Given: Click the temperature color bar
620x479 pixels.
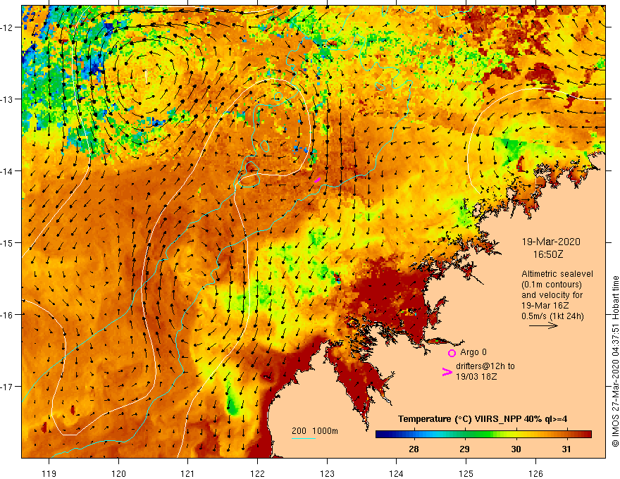Looking at the screenshot, I should pyautogui.click(x=483, y=435).
